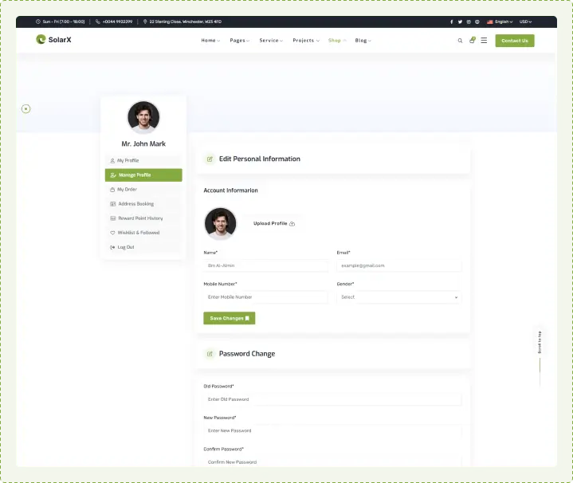This screenshot has width=573, height=483.
Task: Click the Upload Profile button
Action: pyautogui.click(x=273, y=224)
